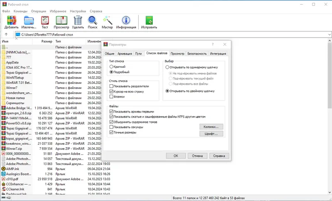Toggle Показывать архивы первыми checkbox
332x201 pixels.
111,111
